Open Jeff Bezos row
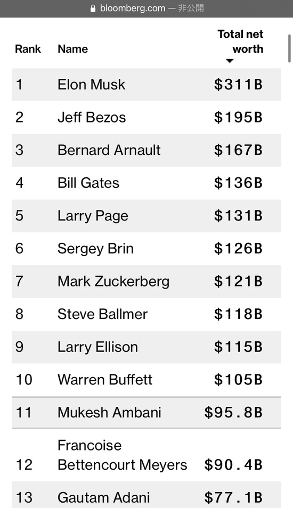Image resolution: width=293 pixels, height=508 pixels. (146, 117)
